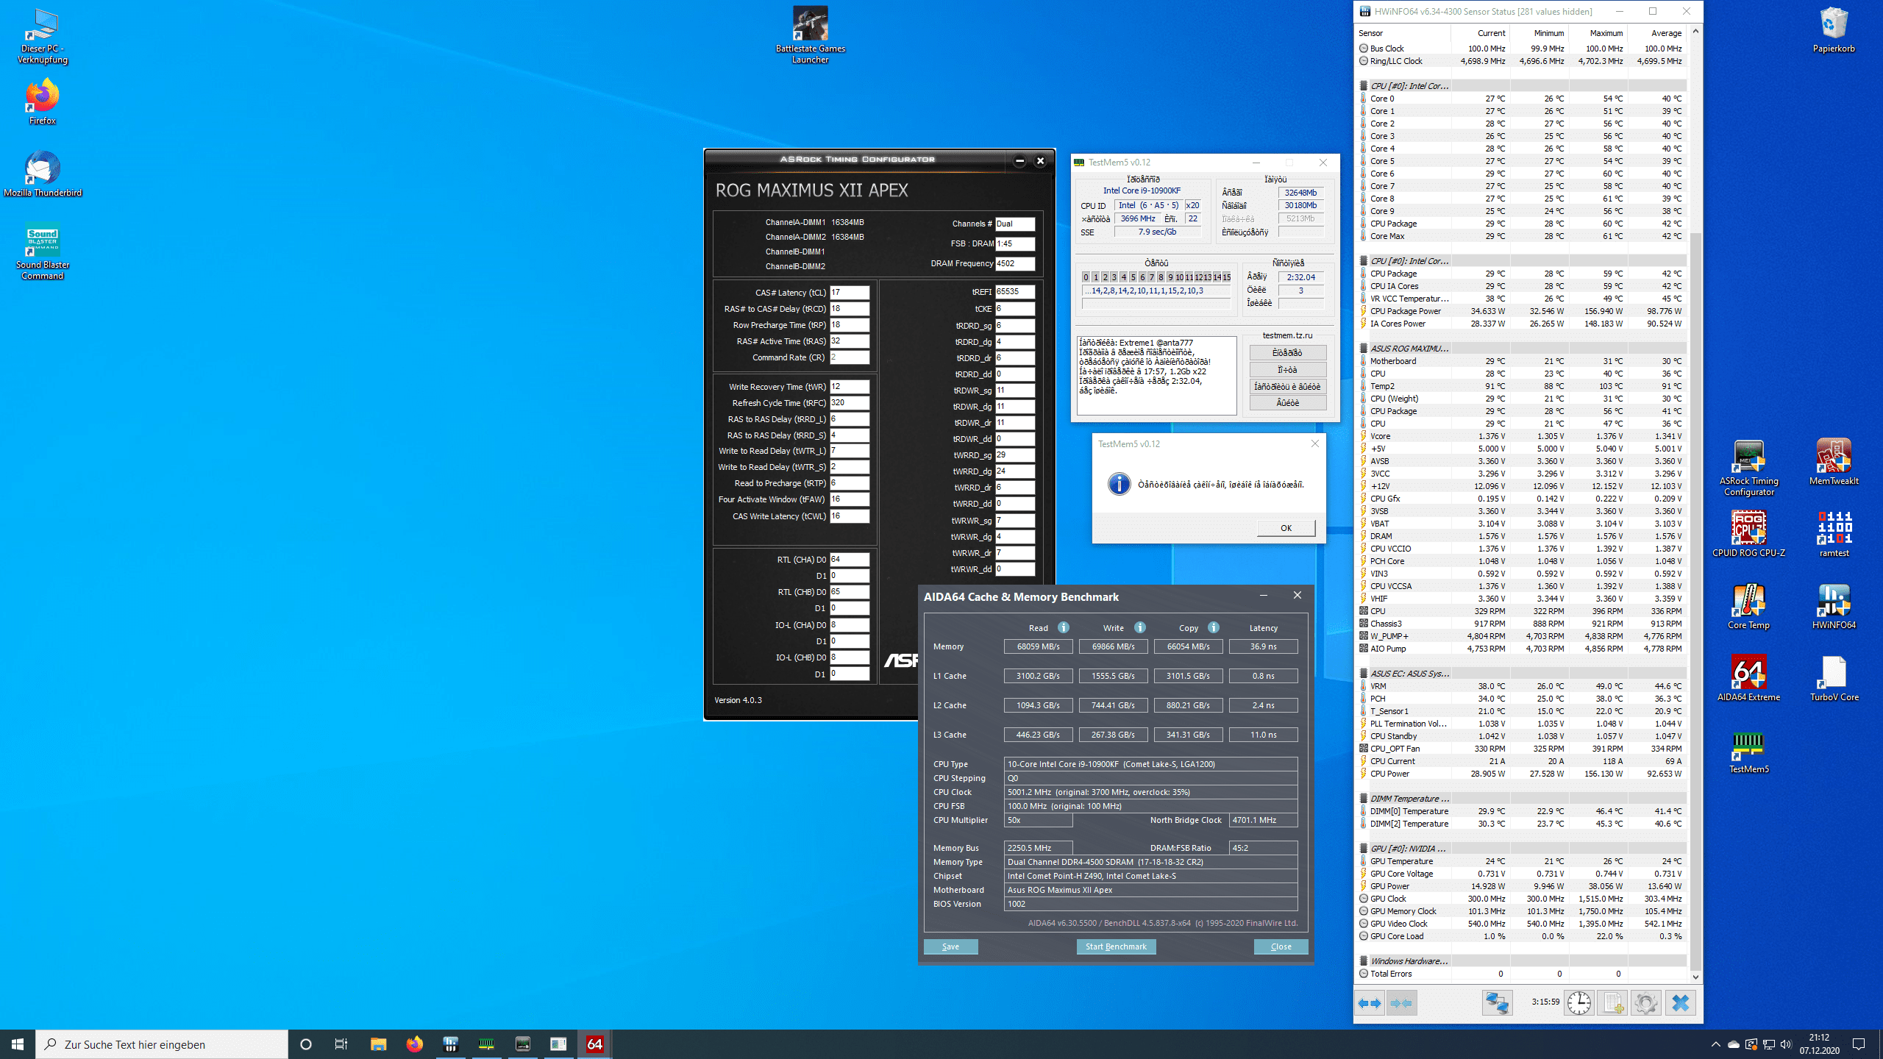1883x1059 pixels.
Task: Click tREFI value field 65535
Action: (x=1015, y=291)
